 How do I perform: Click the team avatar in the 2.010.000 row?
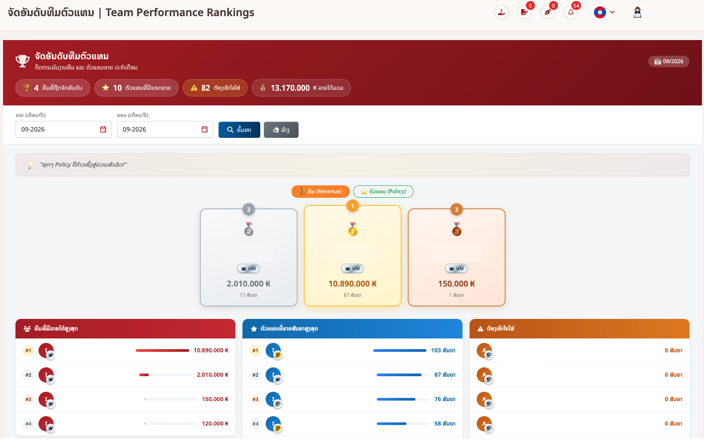(x=46, y=375)
